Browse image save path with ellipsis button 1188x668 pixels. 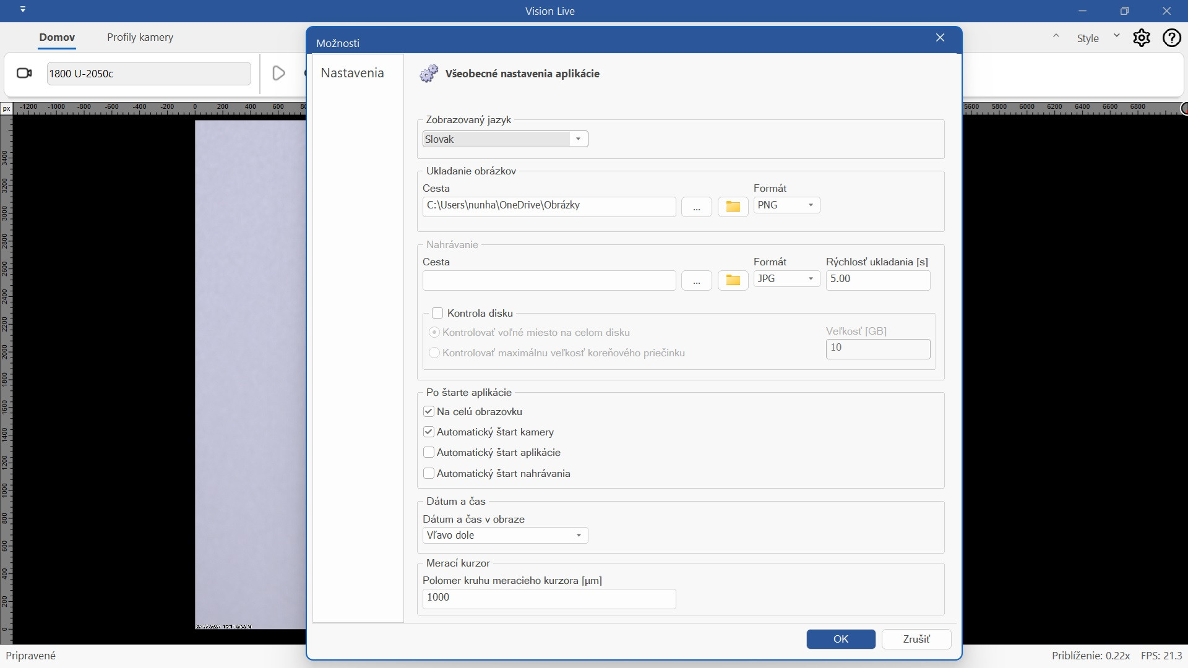point(697,207)
